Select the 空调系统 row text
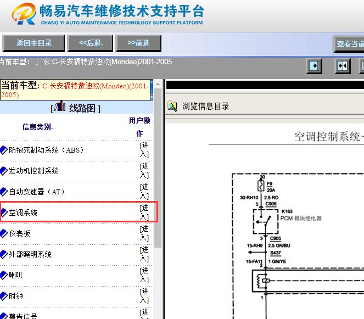This screenshot has height=319, width=364. (x=23, y=212)
